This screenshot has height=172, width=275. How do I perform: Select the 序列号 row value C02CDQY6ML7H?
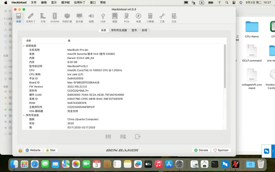click(78, 91)
